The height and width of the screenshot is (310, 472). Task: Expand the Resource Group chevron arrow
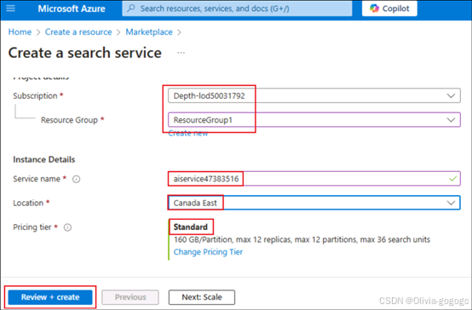coord(451,120)
